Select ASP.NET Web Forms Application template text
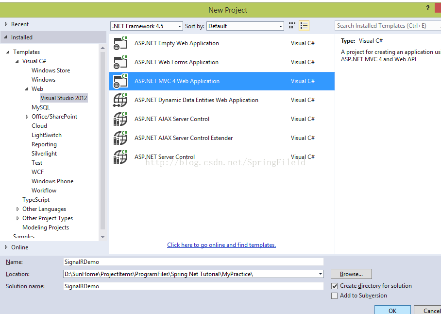The height and width of the screenshot is (314, 441). [176, 62]
